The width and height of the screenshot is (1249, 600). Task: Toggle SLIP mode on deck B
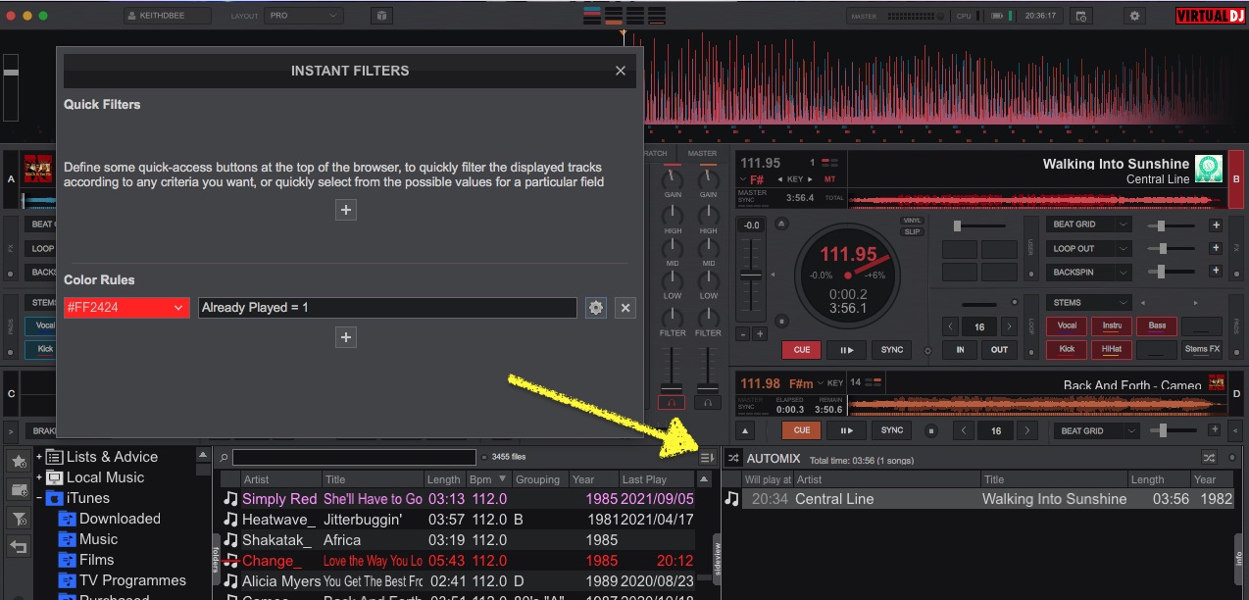coord(912,231)
